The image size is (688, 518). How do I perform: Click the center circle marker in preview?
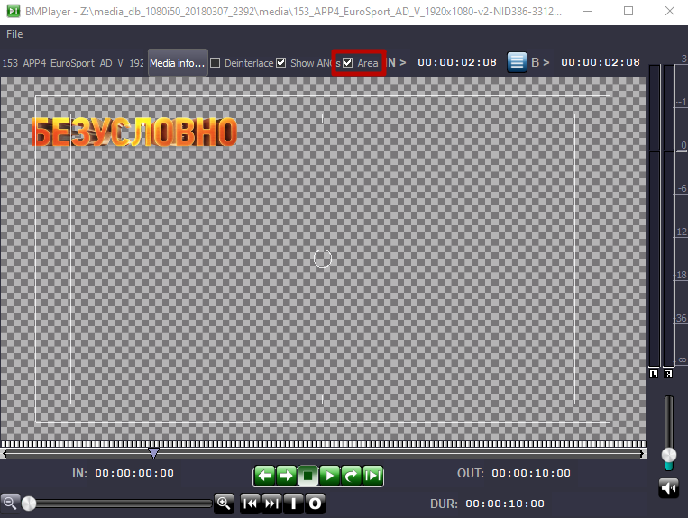323,259
